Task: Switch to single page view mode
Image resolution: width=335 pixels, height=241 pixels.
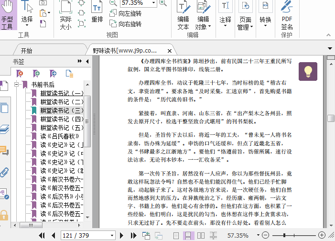Action: click(176, 236)
